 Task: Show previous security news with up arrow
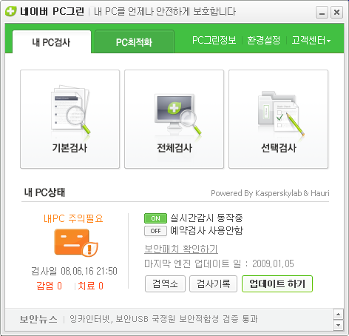coord(338,315)
